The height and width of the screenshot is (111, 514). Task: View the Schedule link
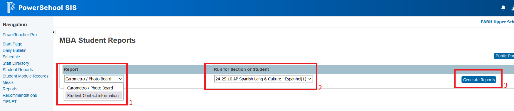[11, 57]
